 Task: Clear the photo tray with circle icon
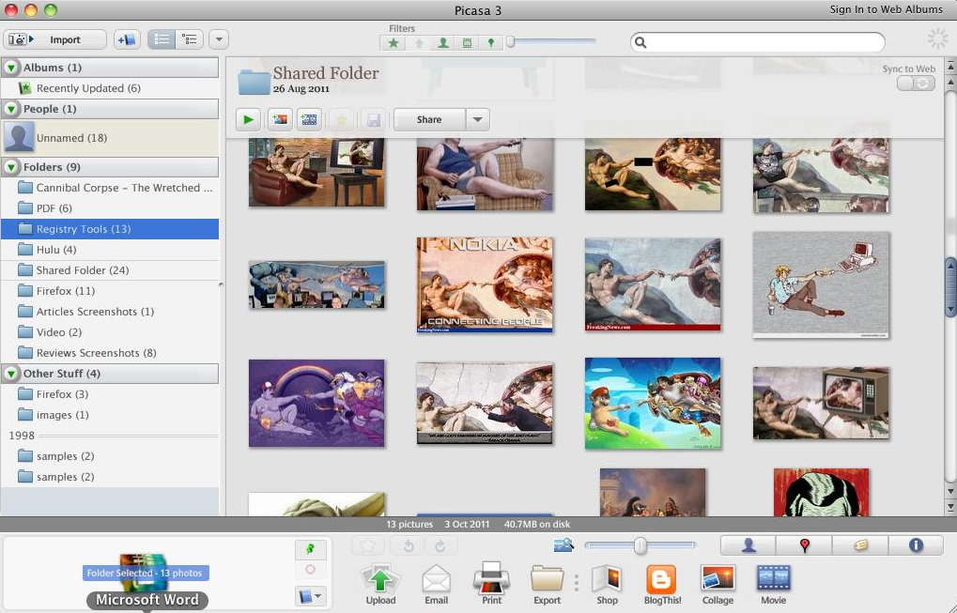pos(311,570)
